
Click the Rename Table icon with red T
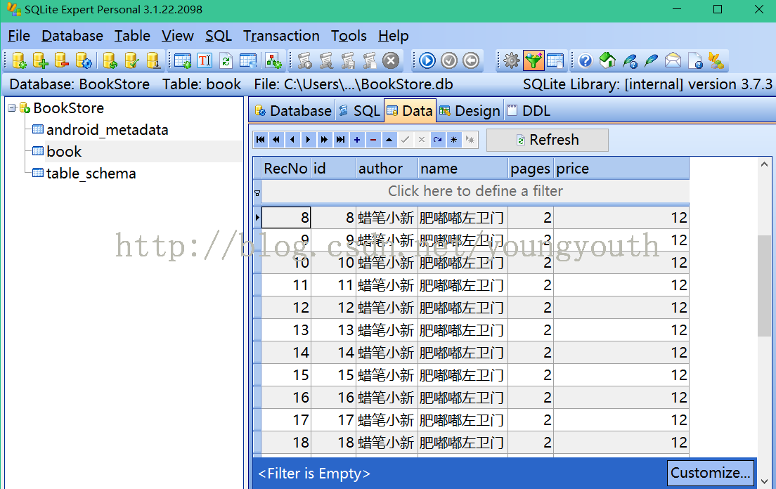coord(205,61)
